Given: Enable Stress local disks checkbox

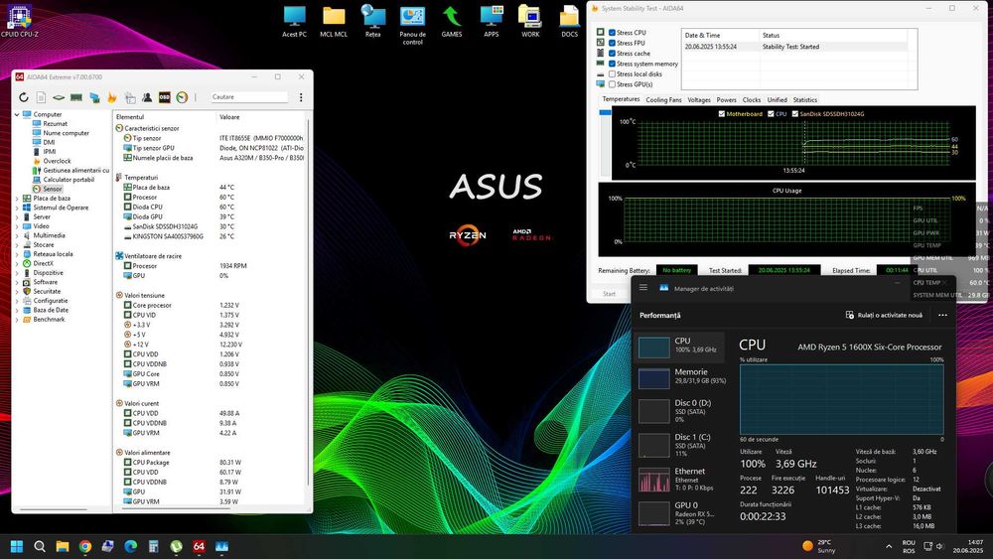Looking at the screenshot, I should click(x=613, y=74).
